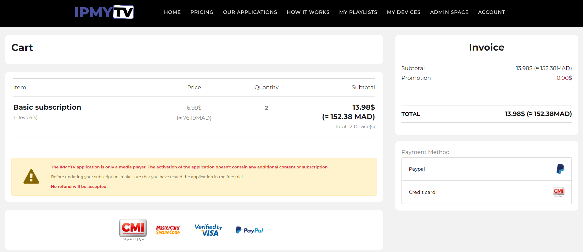The image size is (583, 252).
Task: Open Our Applications menu item
Action: 250,12
